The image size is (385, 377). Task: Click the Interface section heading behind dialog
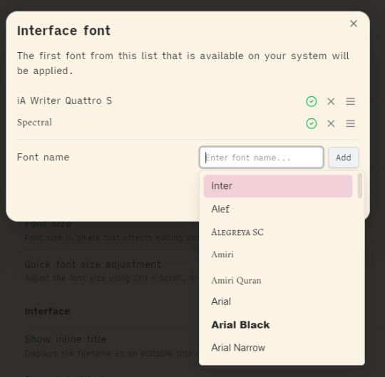coord(47,311)
